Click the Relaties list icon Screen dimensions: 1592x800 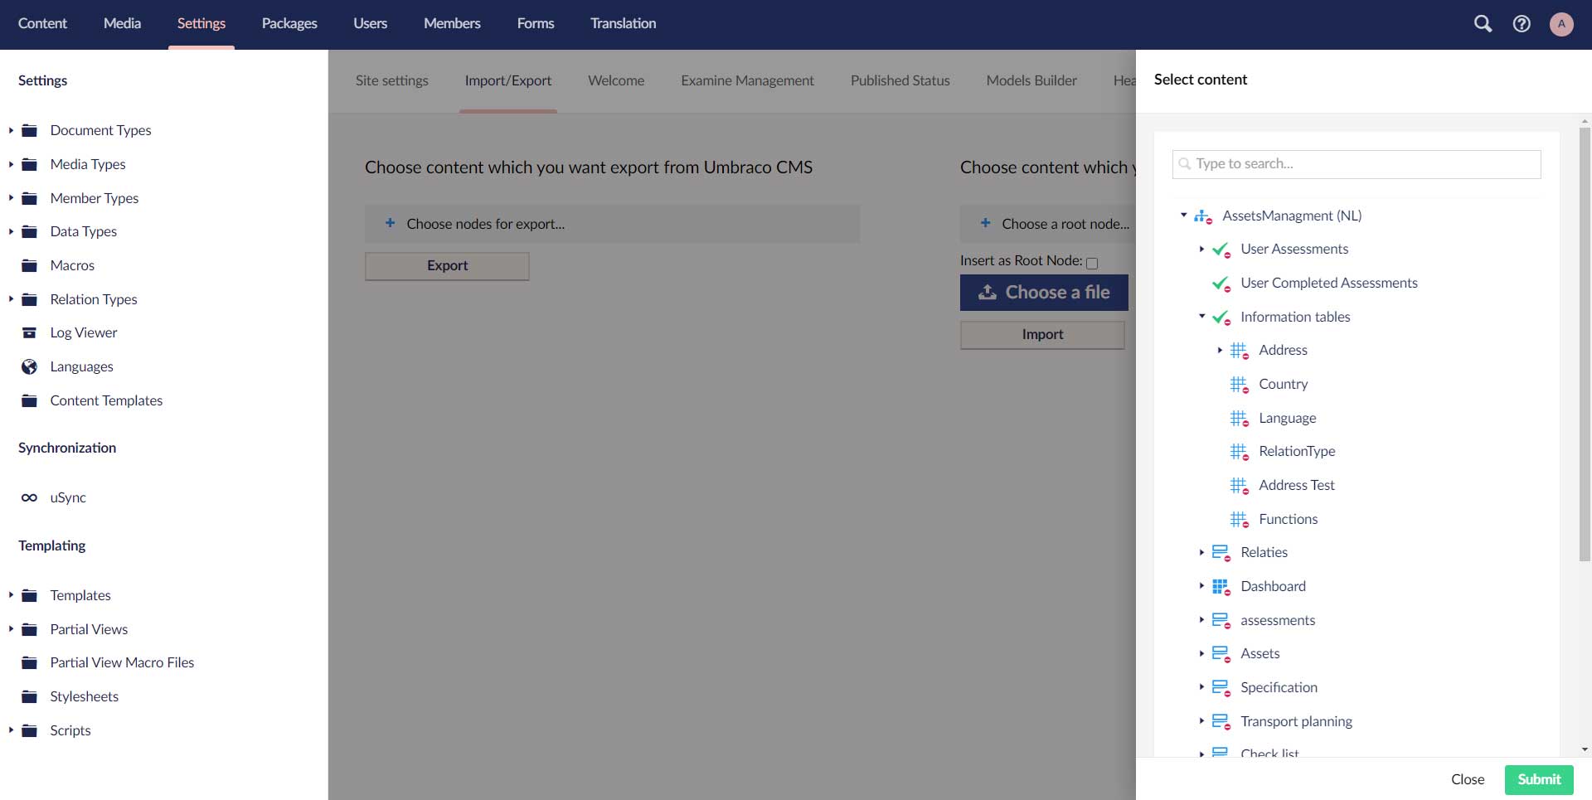[1221, 553]
